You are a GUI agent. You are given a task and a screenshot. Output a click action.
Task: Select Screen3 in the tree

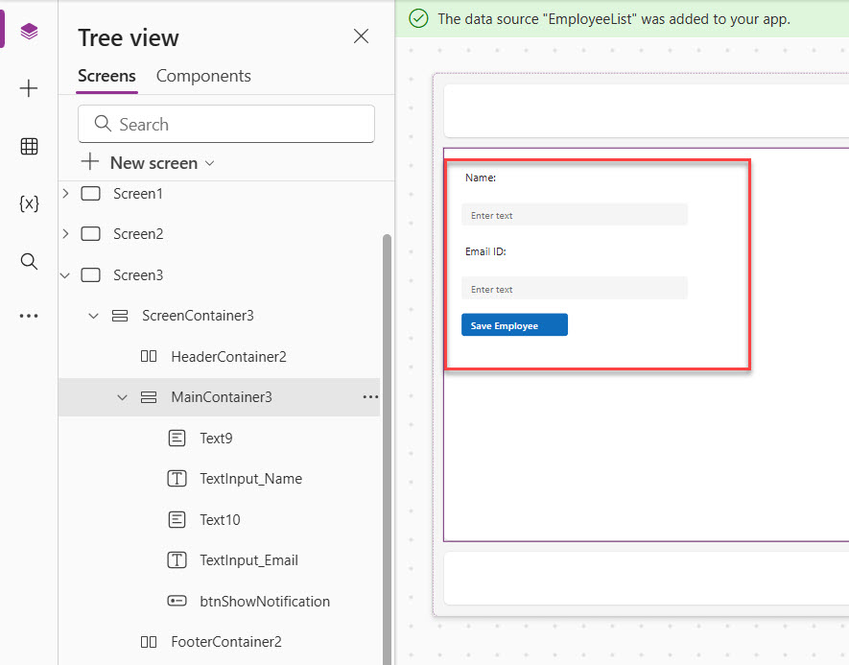coord(138,275)
